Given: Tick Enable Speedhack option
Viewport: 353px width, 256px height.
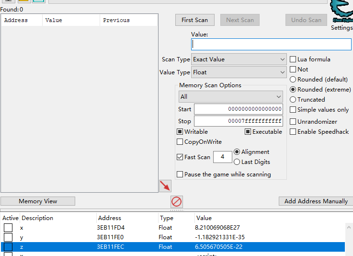Looking at the screenshot, I should tap(293, 132).
